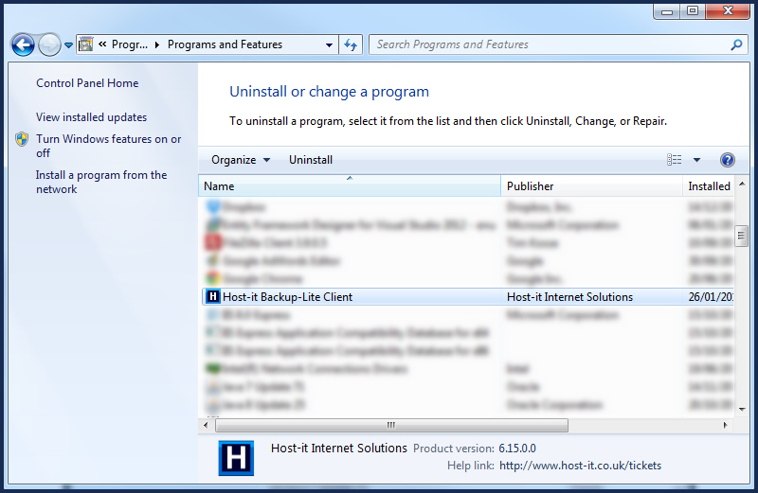
Task: Click Turn Windows features on or off
Action: (x=108, y=146)
